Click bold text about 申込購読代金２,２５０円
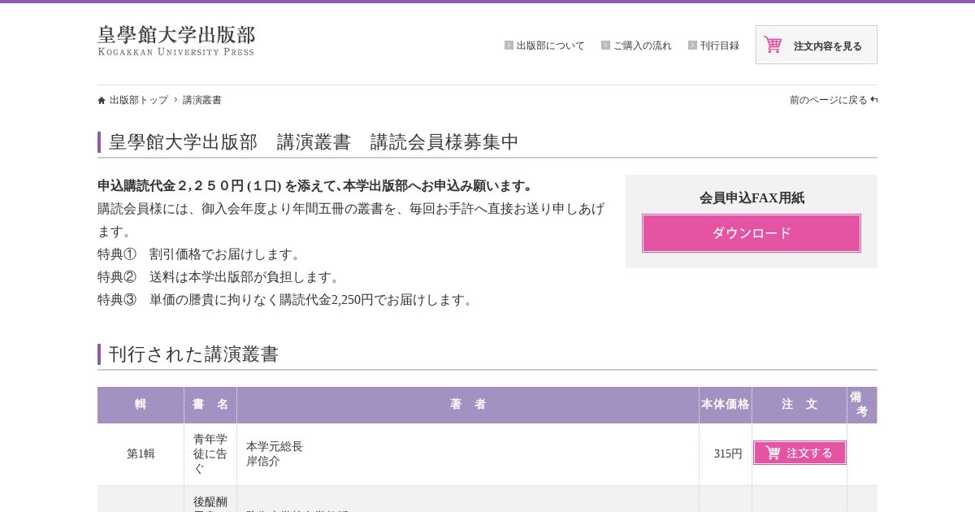Screen dimensions: 975x512 tap(317, 186)
